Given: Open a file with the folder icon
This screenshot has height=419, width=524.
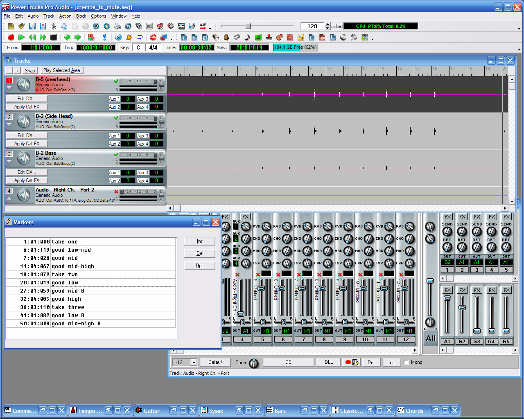Looking at the screenshot, I should [x=21, y=26].
